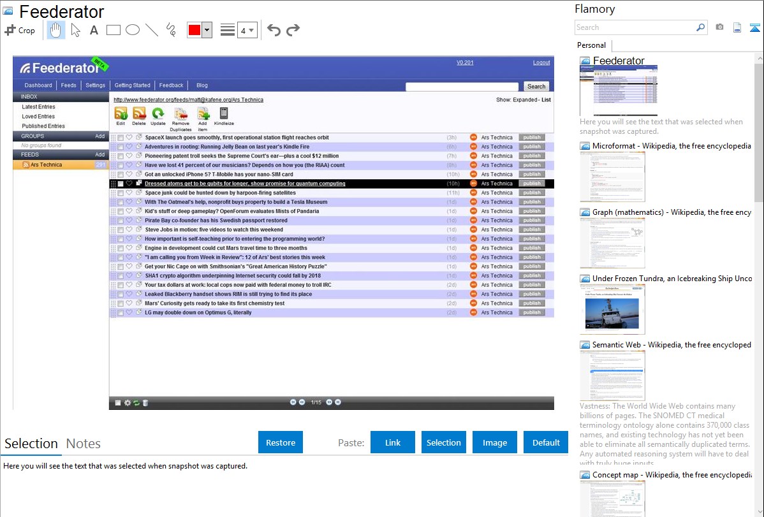Activate the hand pan tool
Screen dimensions: 764x517
coord(55,30)
